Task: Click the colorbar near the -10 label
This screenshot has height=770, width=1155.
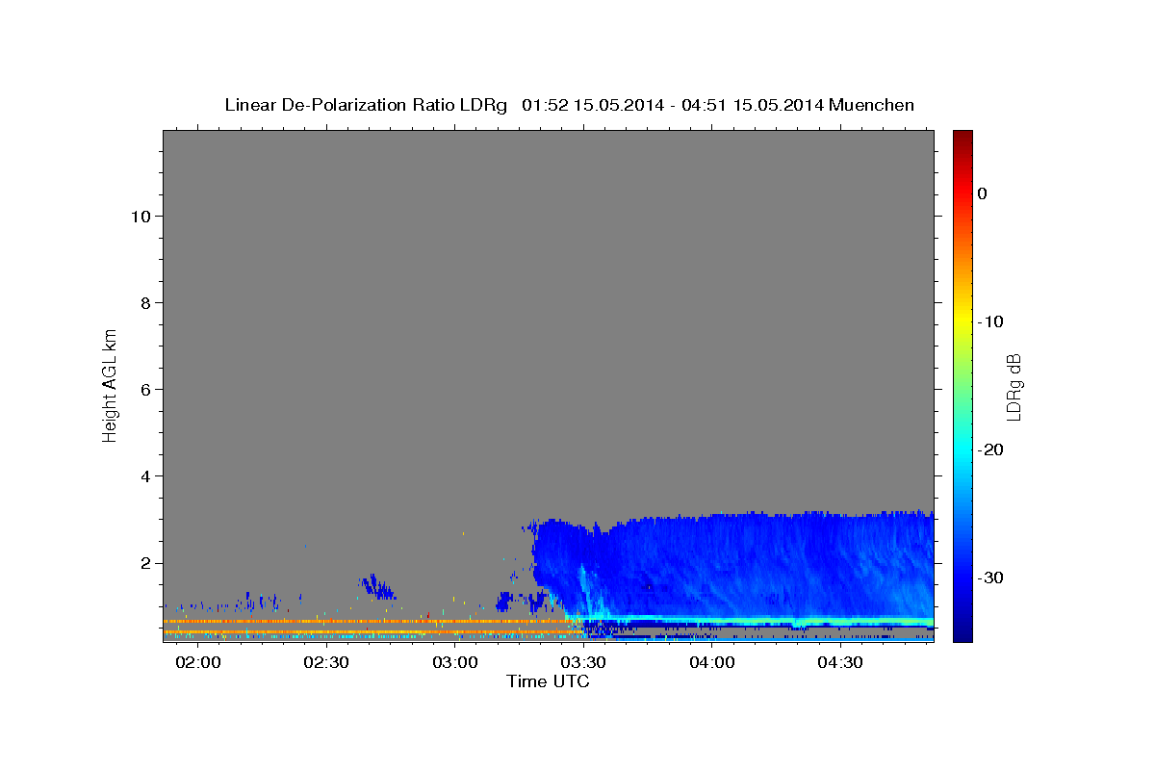Action: pos(962,321)
